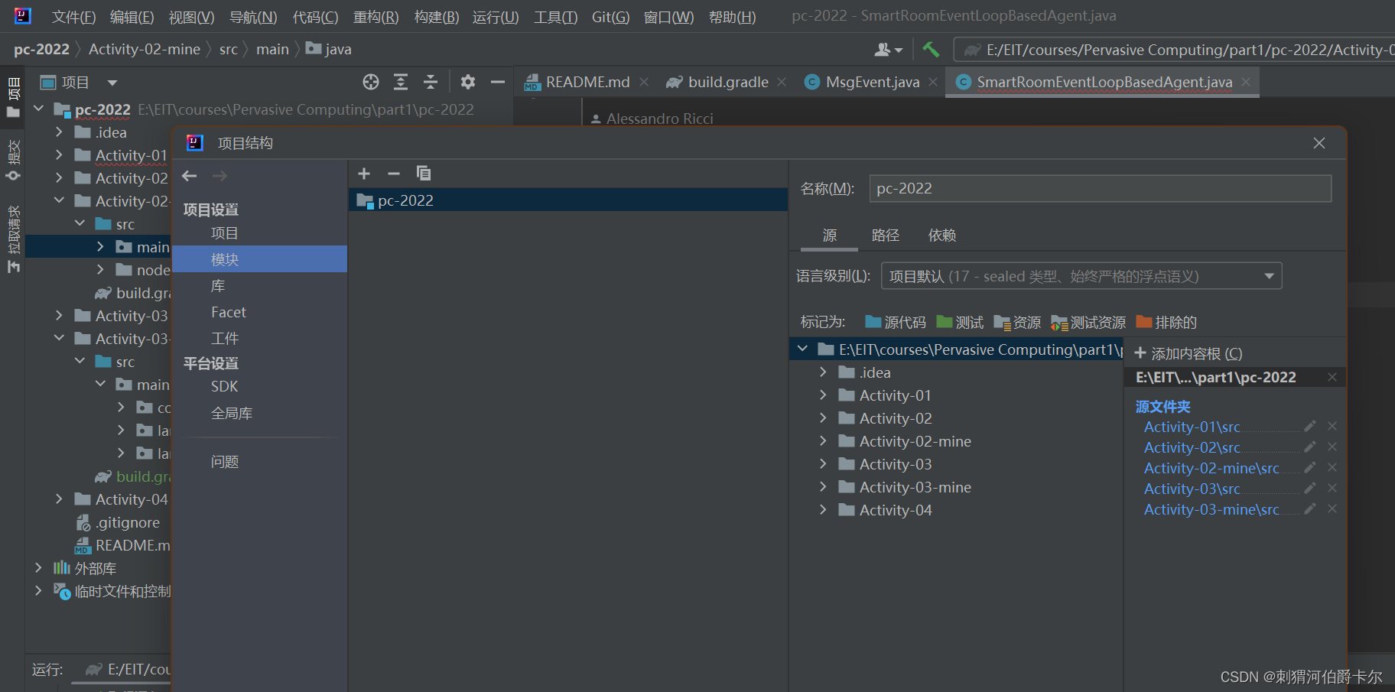Select 项目 under project settings
1395x692 pixels.
pos(225,233)
